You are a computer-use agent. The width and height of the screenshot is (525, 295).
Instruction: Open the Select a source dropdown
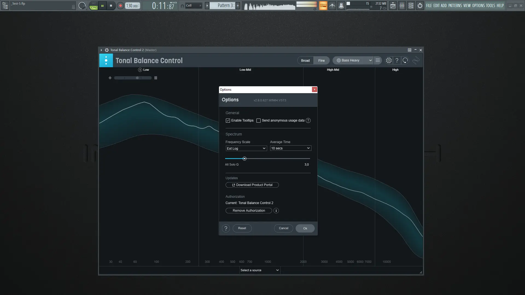259,270
